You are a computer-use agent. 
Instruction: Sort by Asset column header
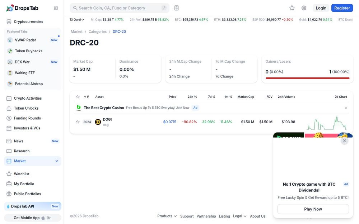point(99,97)
